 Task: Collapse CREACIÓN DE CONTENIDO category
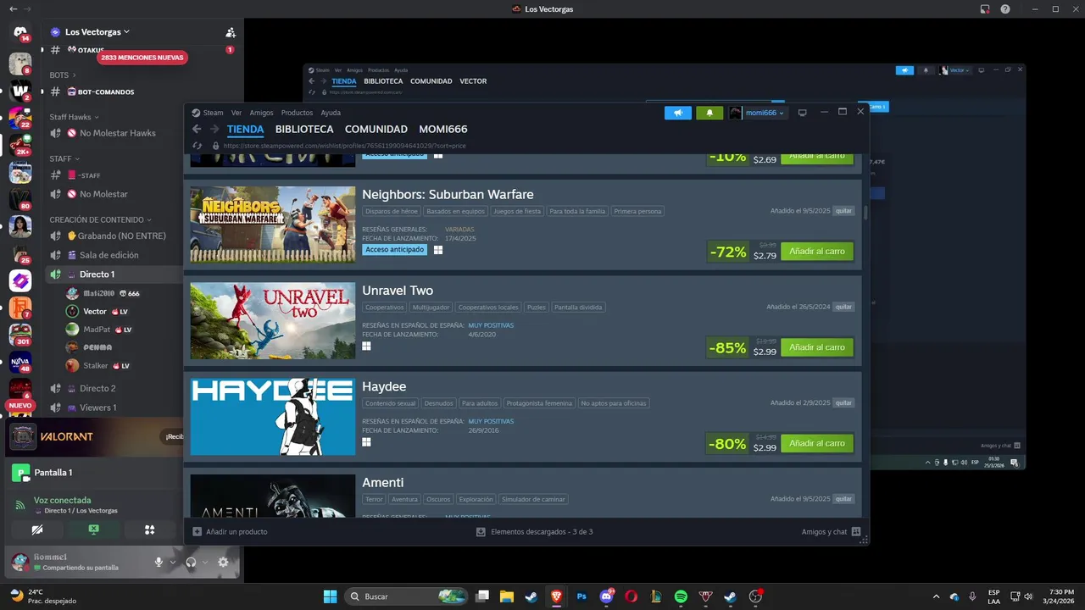[101, 219]
